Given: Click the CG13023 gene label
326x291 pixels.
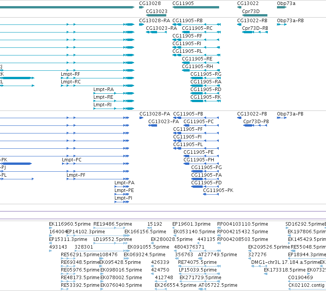Looking at the screenshot, I should (157, 11).
